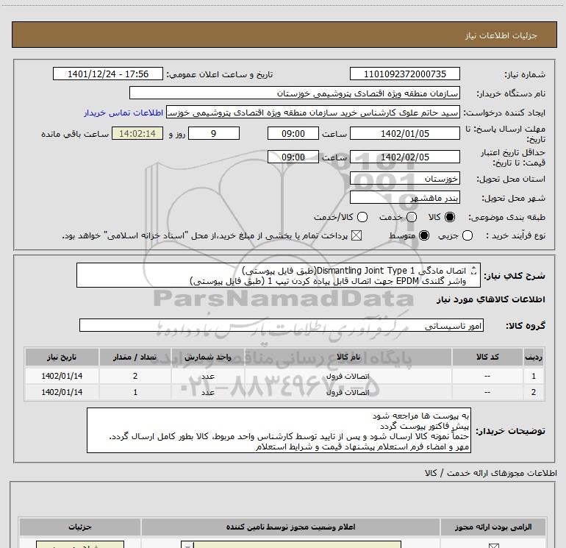
Task: Click the تعداد / مقدار column header
Action: (135, 357)
